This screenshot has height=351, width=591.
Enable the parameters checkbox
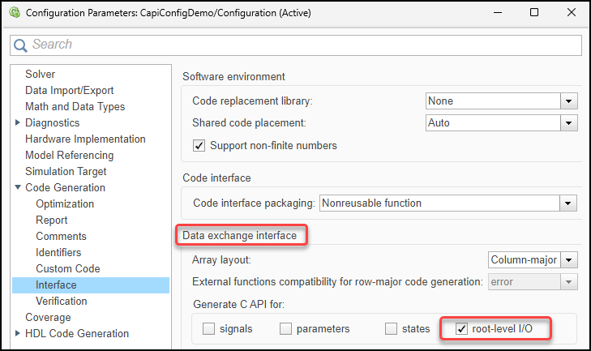[285, 329]
